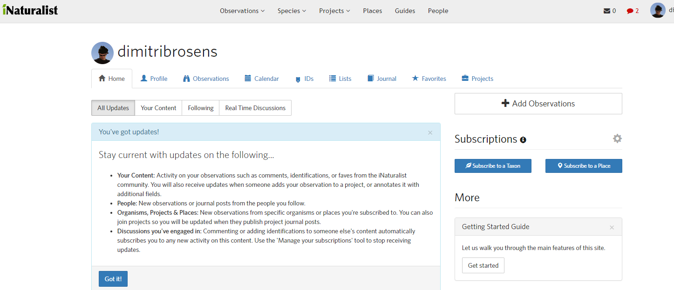Click Subscribe to a Place
Screen dimensions: 674x290
(584, 166)
